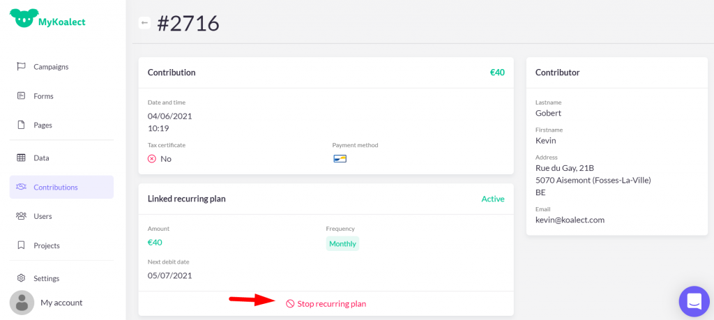Go back using the arrow button
The height and width of the screenshot is (320, 714).
[144, 23]
